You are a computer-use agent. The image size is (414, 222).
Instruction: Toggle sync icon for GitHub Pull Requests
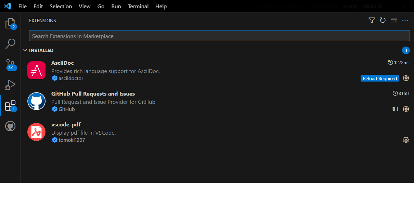395,109
